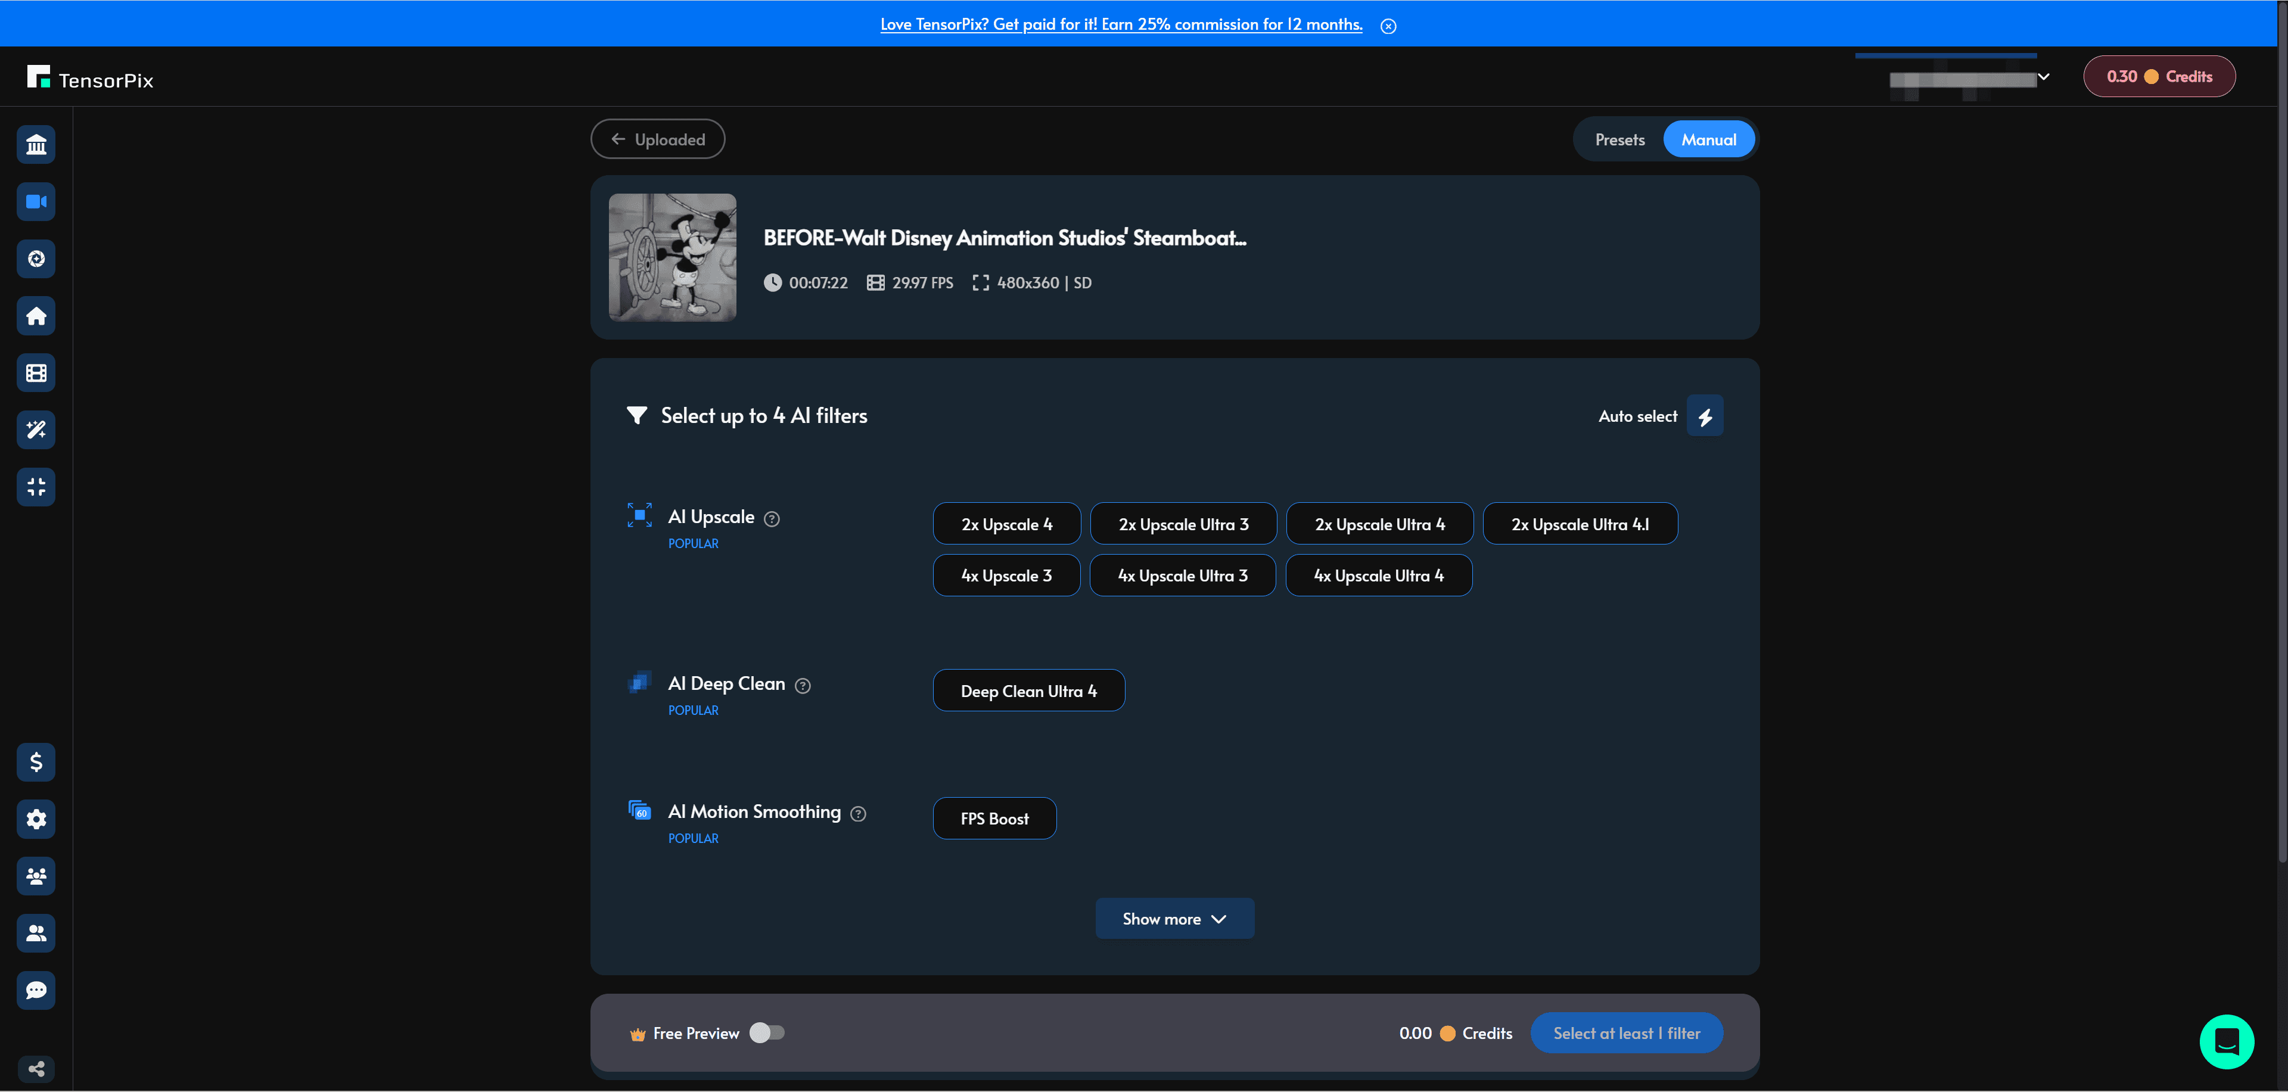Open the film strip icon in sidebar
2288x1092 pixels.
[36, 373]
